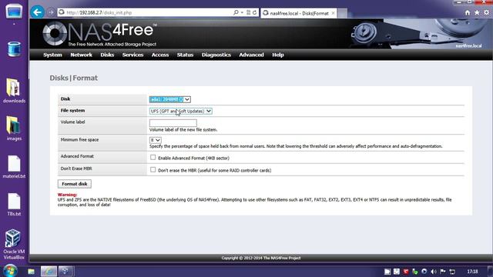The height and width of the screenshot is (277, 493).
Task: Expand the Minimum free space dropdown
Action: 156,140
